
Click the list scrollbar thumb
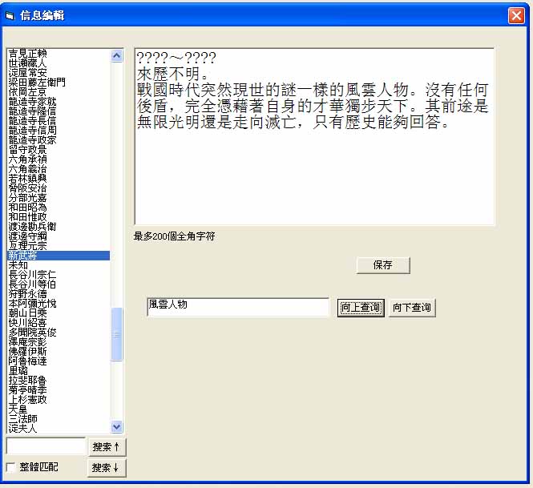(117, 333)
